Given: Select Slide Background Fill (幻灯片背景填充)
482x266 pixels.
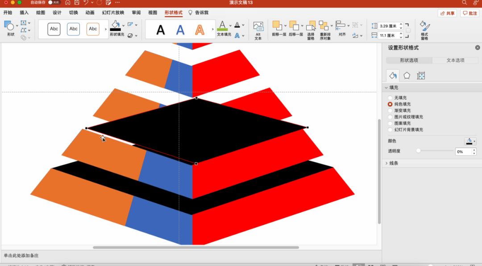Looking at the screenshot, I should click(x=390, y=130).
